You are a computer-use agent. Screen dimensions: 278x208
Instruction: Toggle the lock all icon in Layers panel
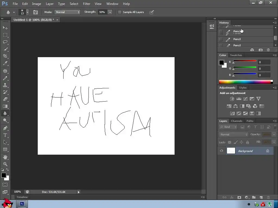pyautogui.click(x=248, y=142)
